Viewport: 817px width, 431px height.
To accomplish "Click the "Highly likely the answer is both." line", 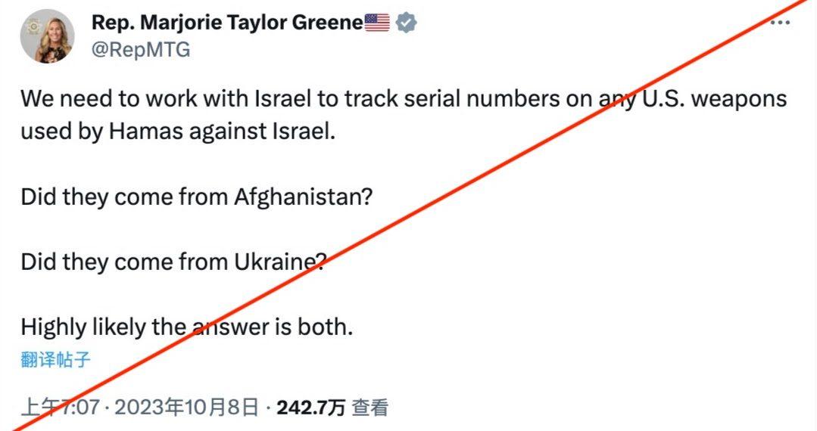I will pyautogui.click(x=187, y=327).
